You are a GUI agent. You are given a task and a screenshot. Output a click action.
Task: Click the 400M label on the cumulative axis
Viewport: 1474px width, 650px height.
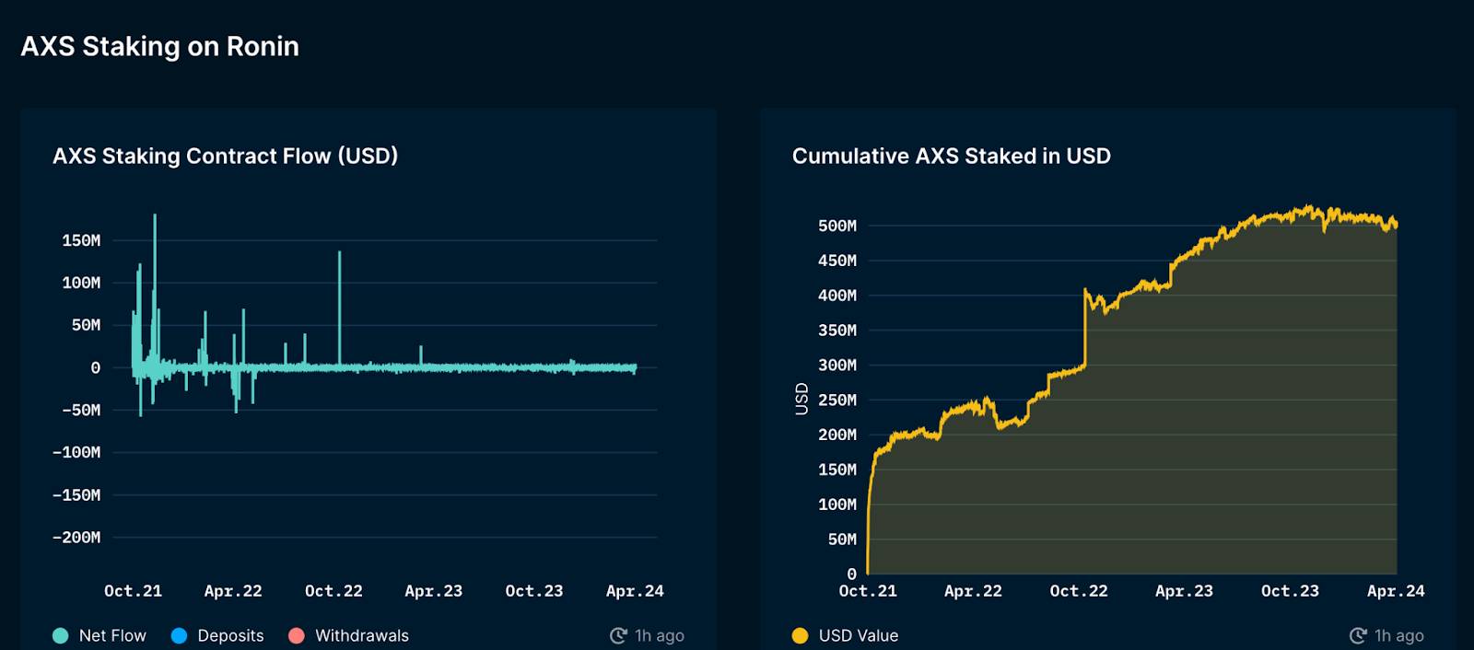837,296
